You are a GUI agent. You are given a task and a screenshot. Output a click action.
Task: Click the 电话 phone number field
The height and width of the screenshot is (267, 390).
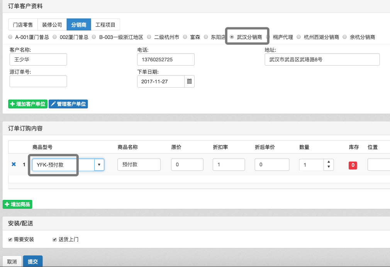(x=166, y=59)
